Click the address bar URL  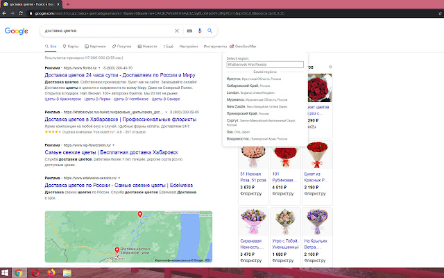point(160,13)
